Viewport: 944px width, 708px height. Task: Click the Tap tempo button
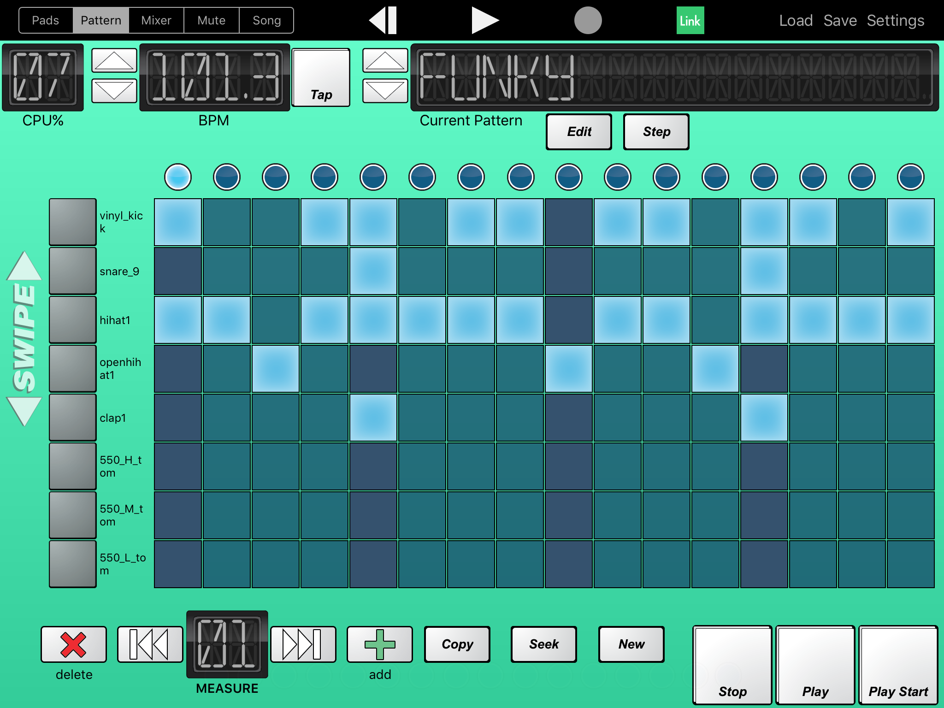click(x=321, y=77)
